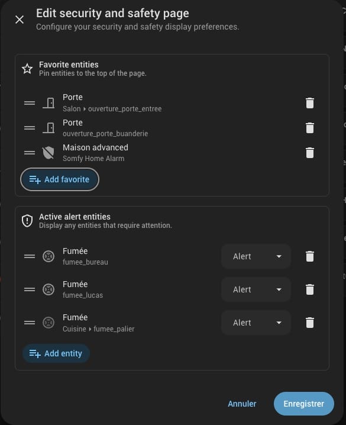
Task: Delete the ouverture_porte_buanderie favorite
Action: [x=310, y=128]
